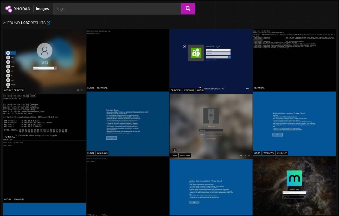The width and height of the screenshot is (339, 216).
Task: Click teal 'm' logo in space thumbnail
Action: (294, 178)
